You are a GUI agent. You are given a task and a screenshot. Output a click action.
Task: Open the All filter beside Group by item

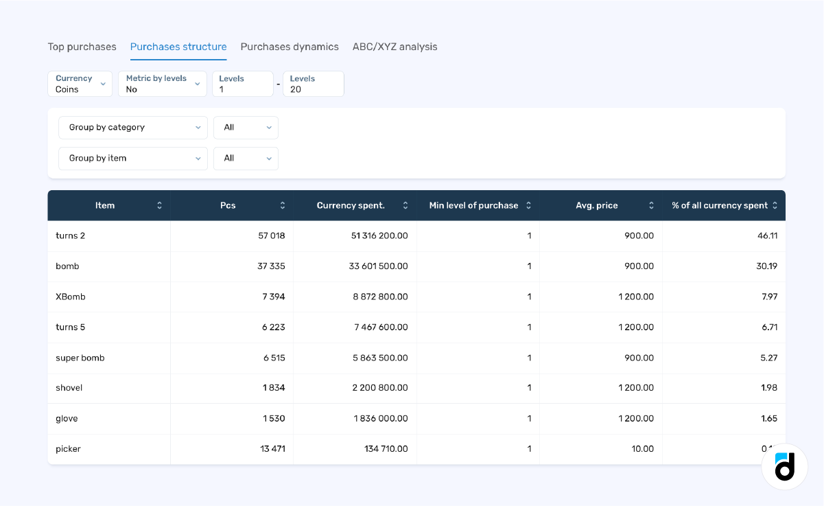point(246,159)
